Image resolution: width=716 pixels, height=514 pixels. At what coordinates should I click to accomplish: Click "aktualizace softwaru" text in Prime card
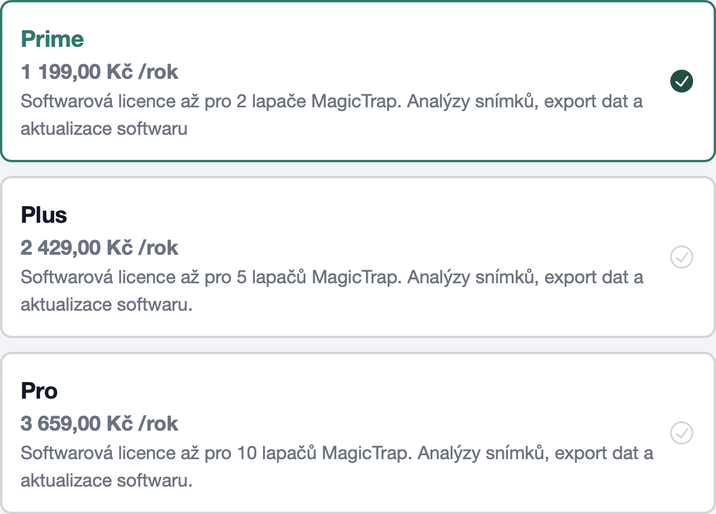pyautogui.click(x=104, y=129)
